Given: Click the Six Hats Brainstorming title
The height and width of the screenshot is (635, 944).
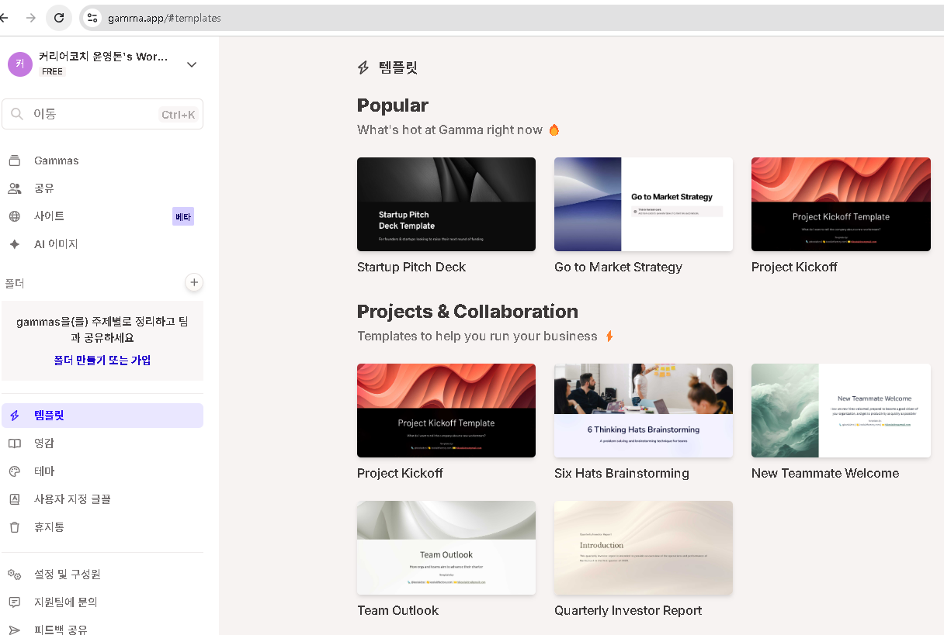Looking at the screenshot, I should coord(622,473).
